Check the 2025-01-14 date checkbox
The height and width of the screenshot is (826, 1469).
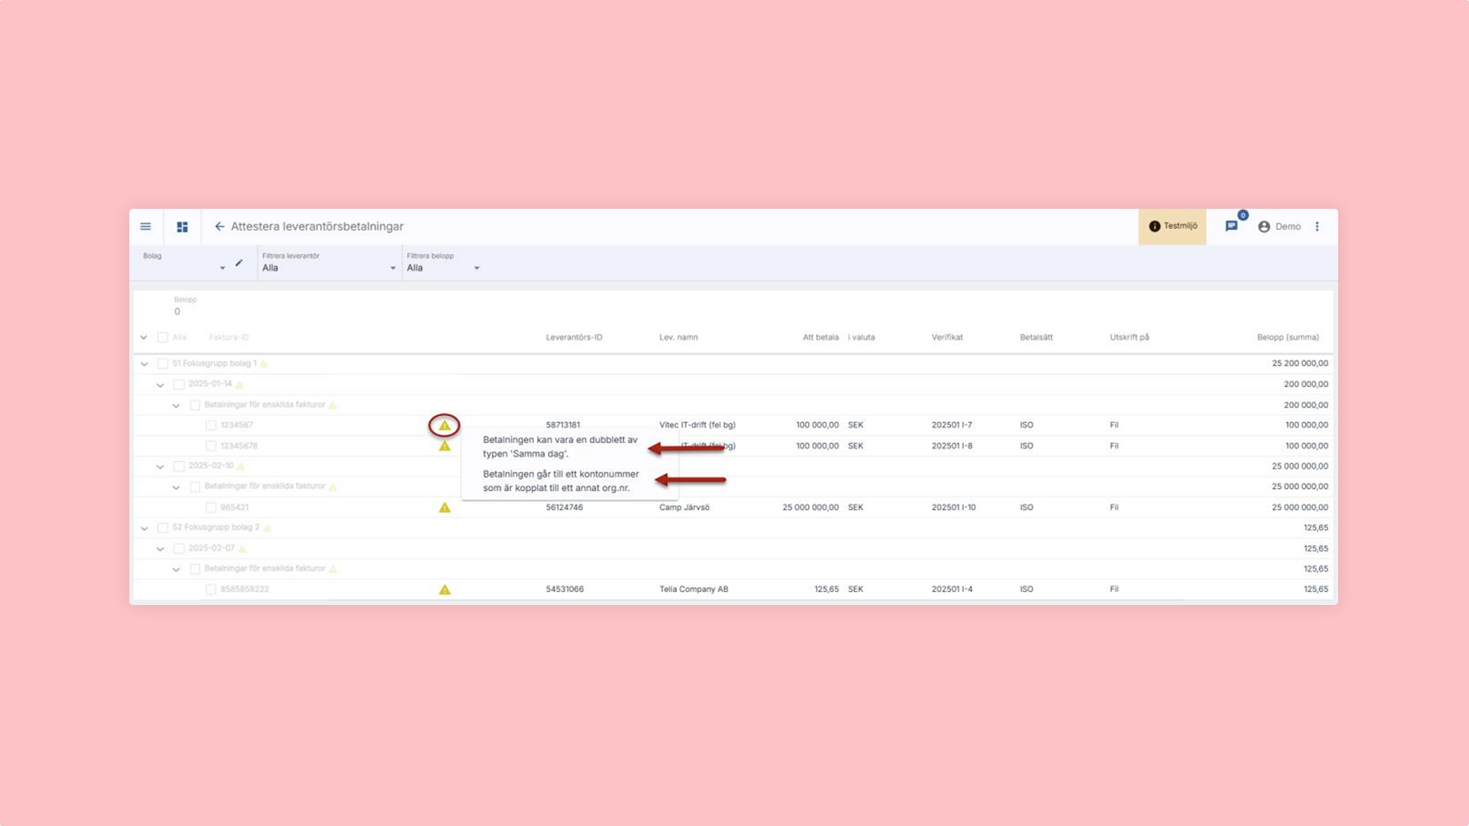[178, 385]
